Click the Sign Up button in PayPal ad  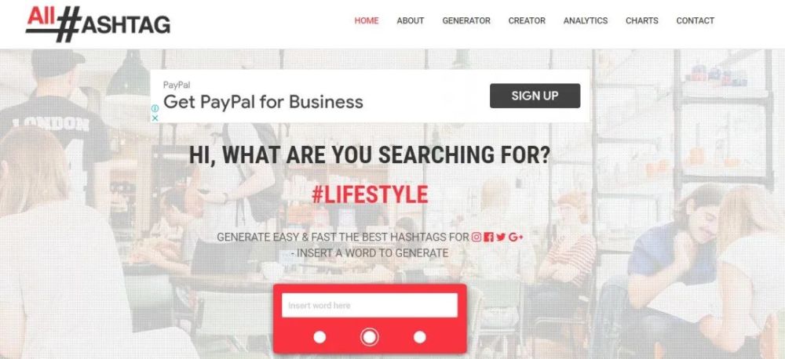(535, 96)
